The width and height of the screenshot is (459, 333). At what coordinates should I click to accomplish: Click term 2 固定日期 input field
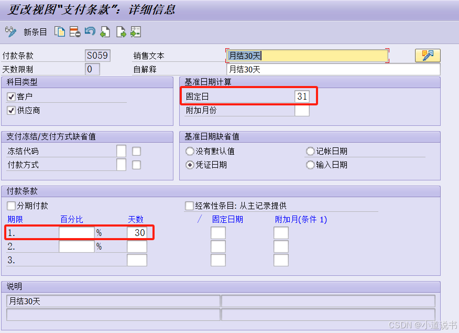point(218,246)
